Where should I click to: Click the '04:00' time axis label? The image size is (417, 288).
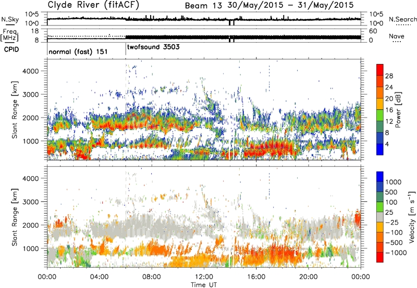pos(99,277)
